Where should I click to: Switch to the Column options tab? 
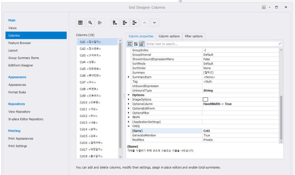[x=170, y=36]
